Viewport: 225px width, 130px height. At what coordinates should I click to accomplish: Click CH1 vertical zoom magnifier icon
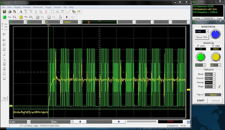tap(15, 17)
